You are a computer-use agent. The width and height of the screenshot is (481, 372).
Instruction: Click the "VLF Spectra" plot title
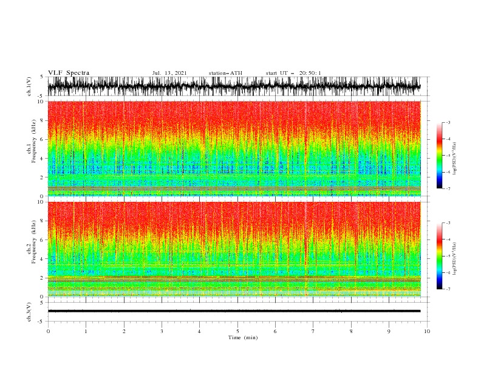coord(69,73)
